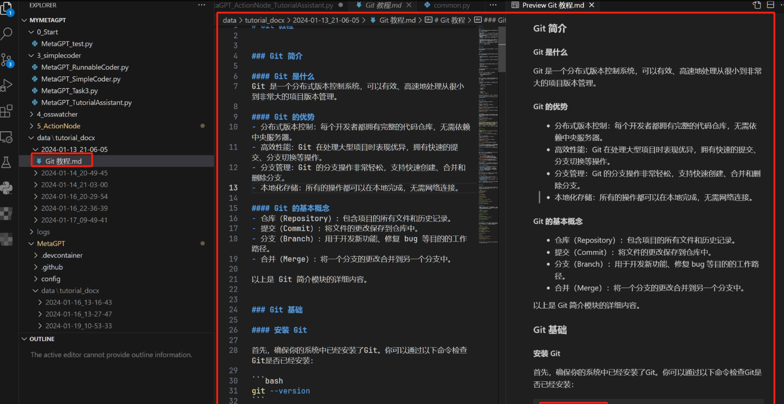Click the 'Git 是什么' heading in the preview
The width and height of the screenshot is (784, 404).
pos(550,52)
